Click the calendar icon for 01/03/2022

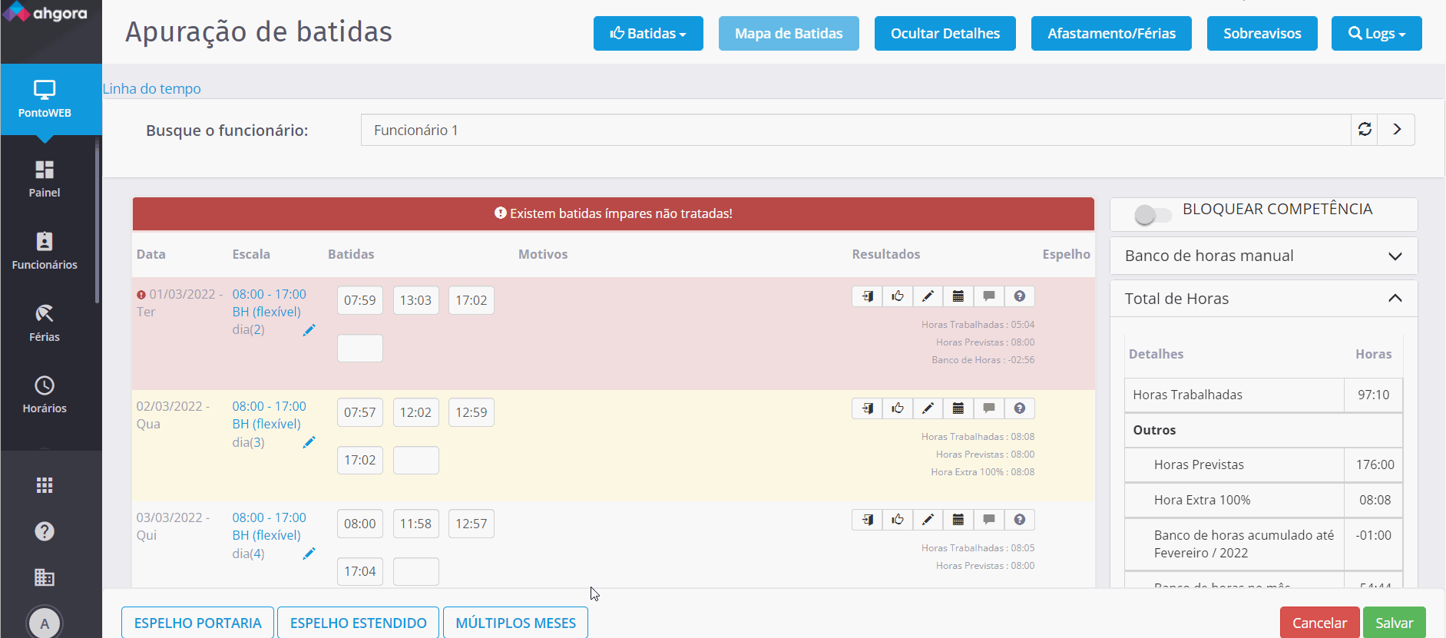click(958, 296)
